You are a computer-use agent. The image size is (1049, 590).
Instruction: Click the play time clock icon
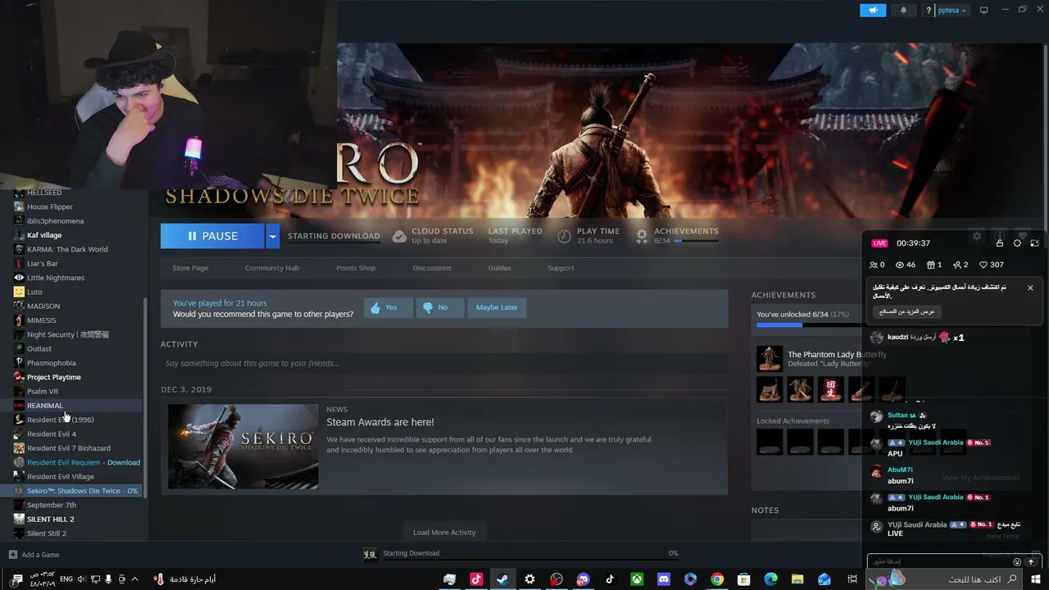[564, 236]
